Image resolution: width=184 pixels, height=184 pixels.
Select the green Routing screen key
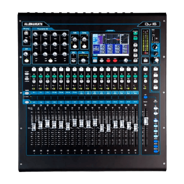[x=135, y=39]
